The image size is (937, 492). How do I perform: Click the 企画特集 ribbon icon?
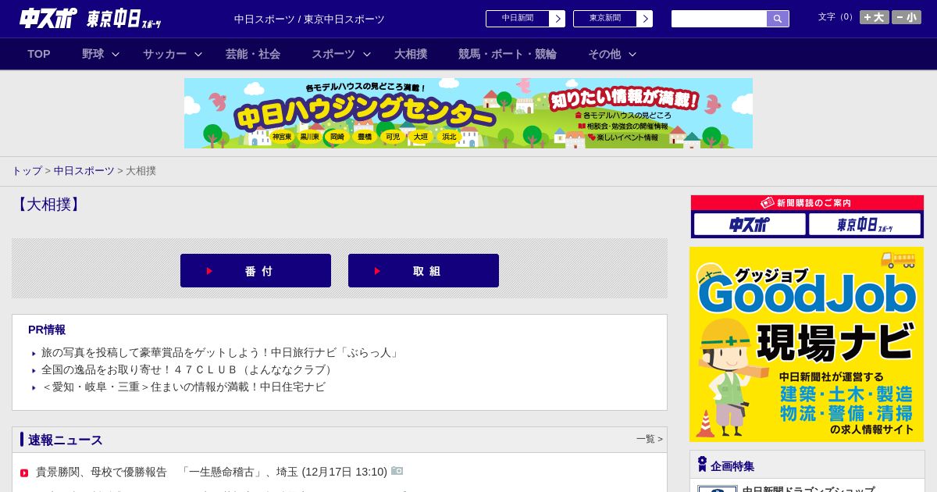pos(702,464)
